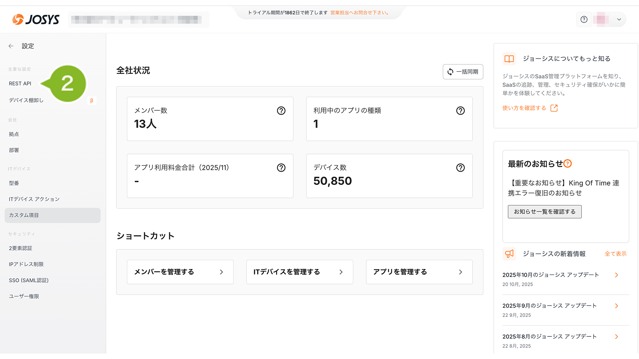
Task: Select REST API in settings sidebar
Action: pos(20,83)
